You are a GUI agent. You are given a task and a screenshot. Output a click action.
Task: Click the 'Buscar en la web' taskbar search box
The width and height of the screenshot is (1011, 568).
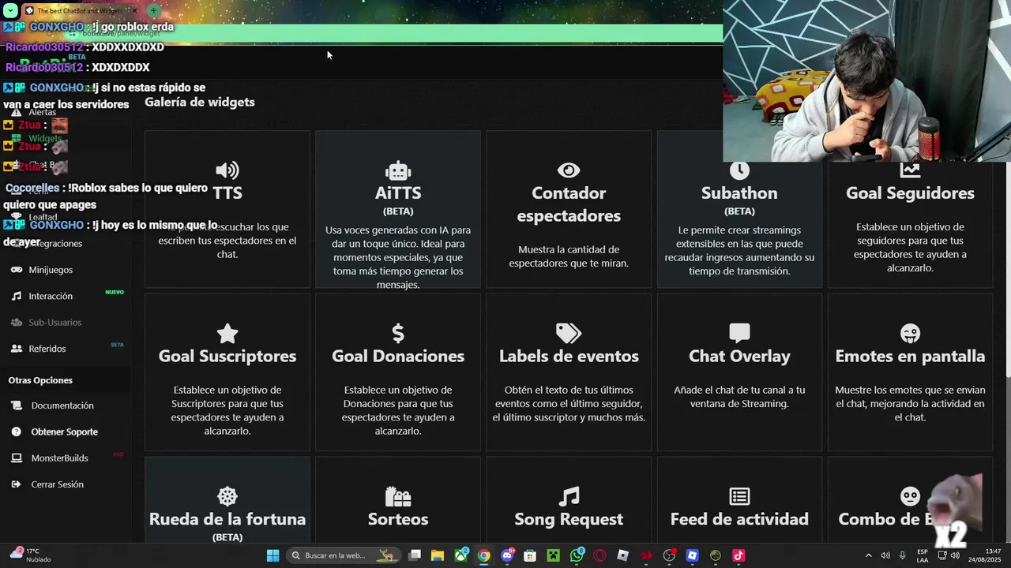point(343,555)
